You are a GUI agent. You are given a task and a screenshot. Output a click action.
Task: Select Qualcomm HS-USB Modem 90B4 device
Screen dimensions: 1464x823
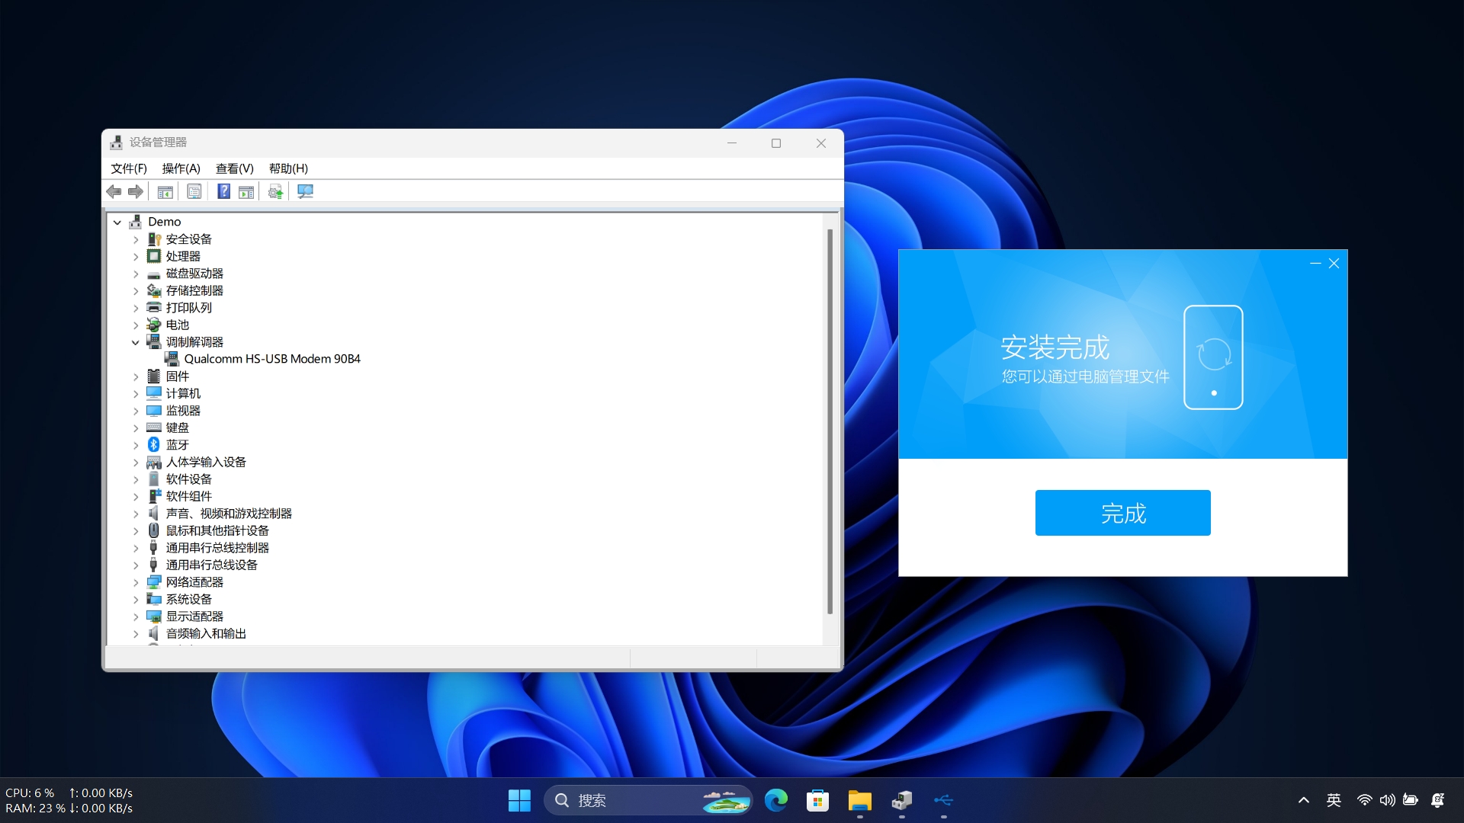(271, 359)
